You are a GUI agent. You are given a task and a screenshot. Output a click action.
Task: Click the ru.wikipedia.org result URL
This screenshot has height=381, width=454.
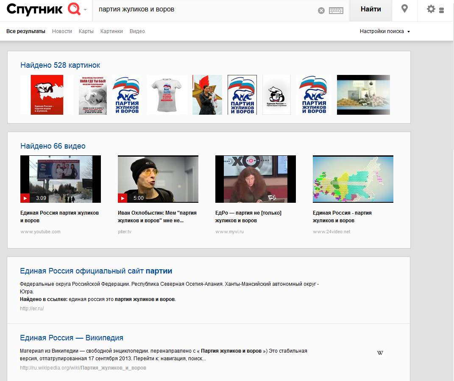point(83,368)
